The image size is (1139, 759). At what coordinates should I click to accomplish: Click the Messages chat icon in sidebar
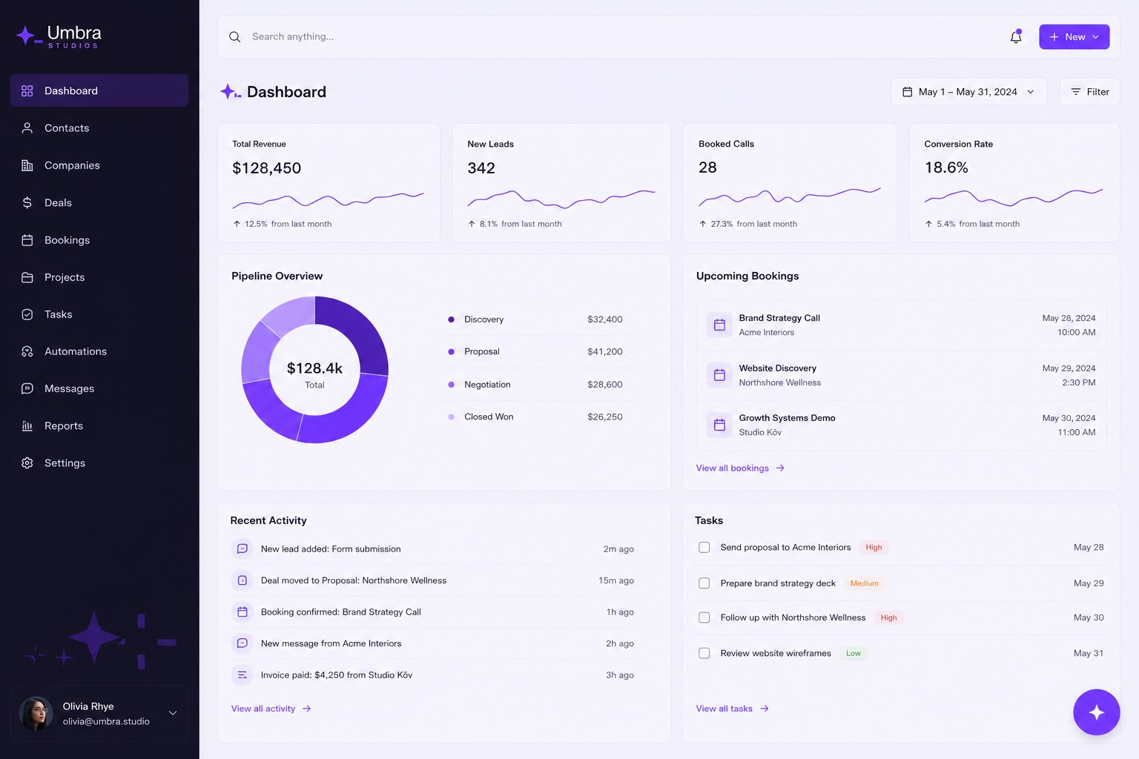click(x=27, y=388)
